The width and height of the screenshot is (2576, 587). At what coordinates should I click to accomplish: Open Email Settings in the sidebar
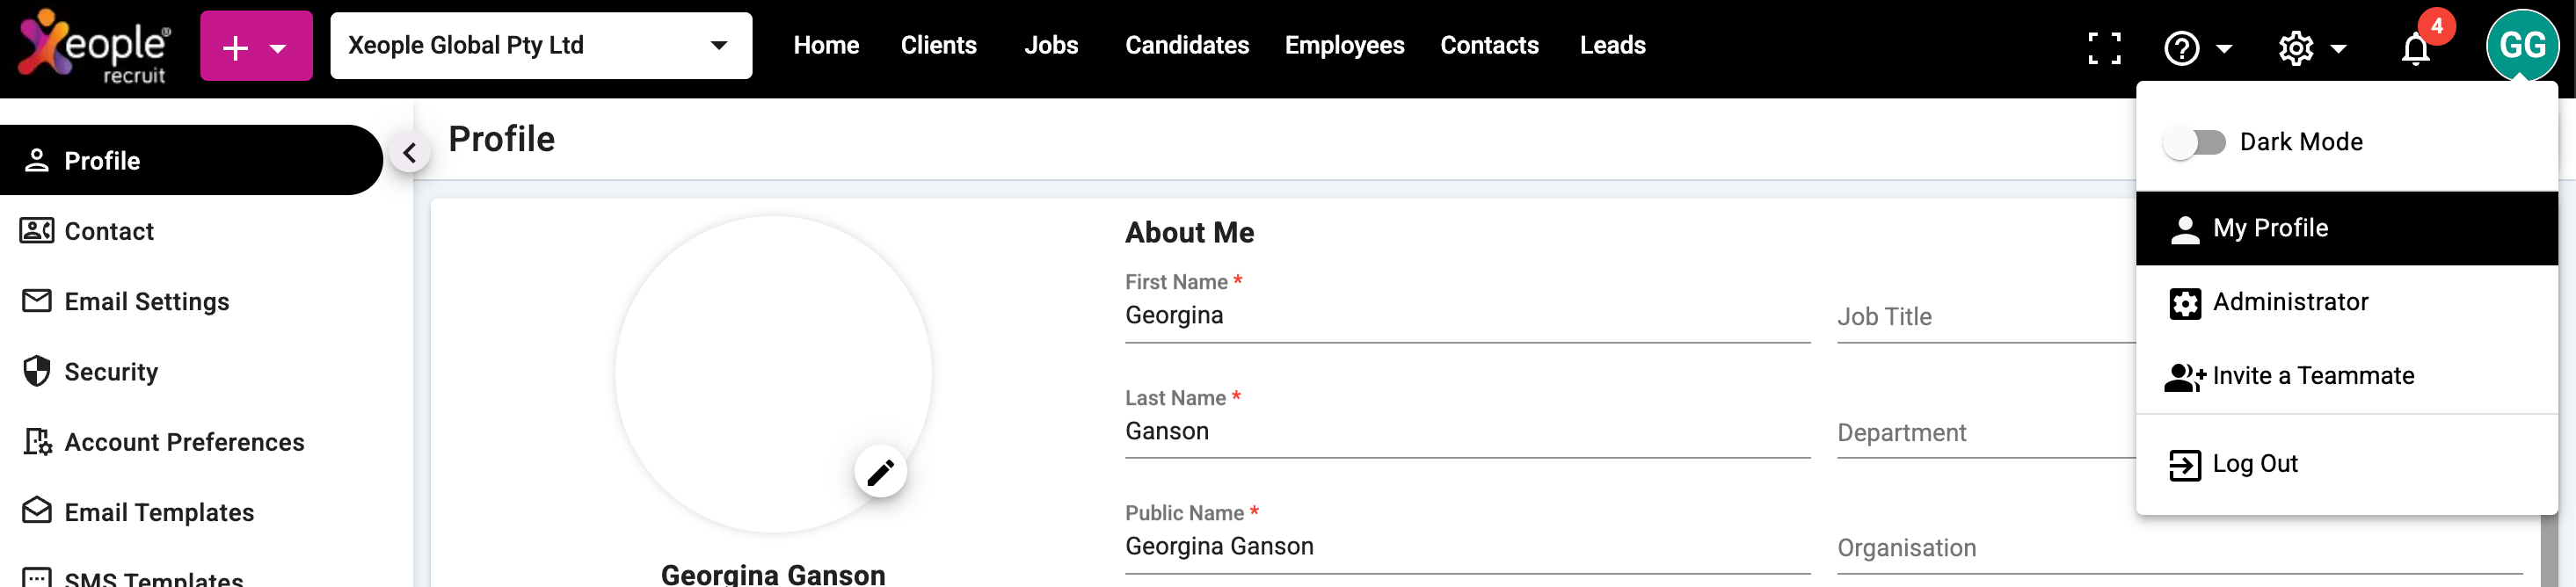(146, 302)
